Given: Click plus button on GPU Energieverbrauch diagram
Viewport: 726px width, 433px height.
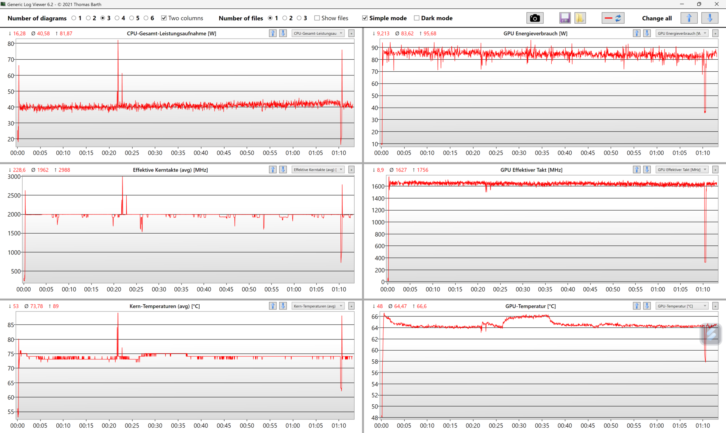Looking at the screenshot, I should pos(715,33).
